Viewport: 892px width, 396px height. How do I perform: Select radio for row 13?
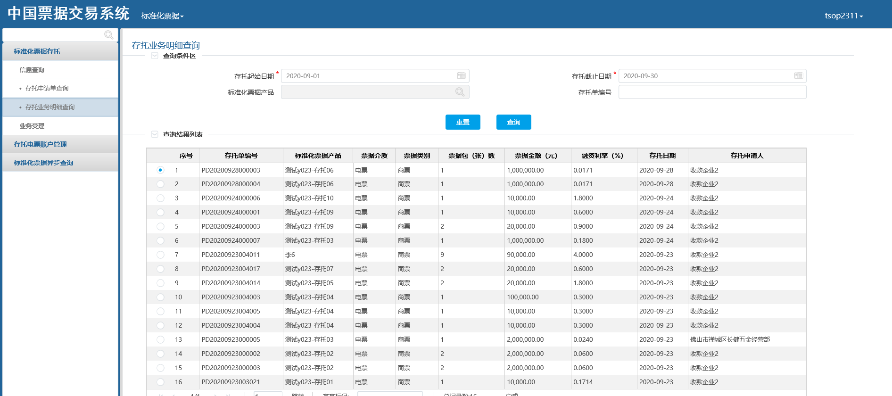pos(160,340)
